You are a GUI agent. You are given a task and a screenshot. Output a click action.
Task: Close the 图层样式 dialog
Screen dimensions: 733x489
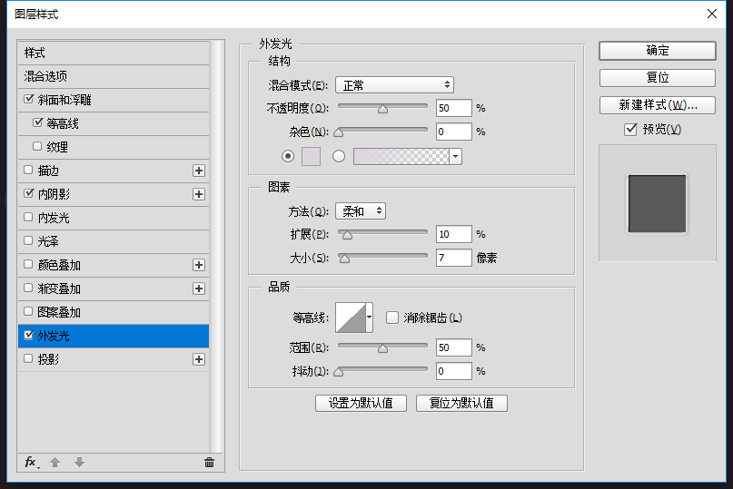click(712, 14)
